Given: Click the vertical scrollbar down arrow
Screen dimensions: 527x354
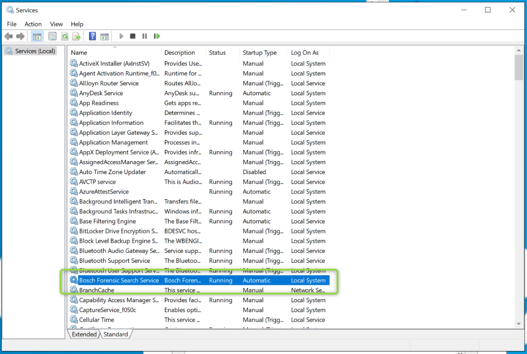Looking at the screenshot, I should pos(519,323).
